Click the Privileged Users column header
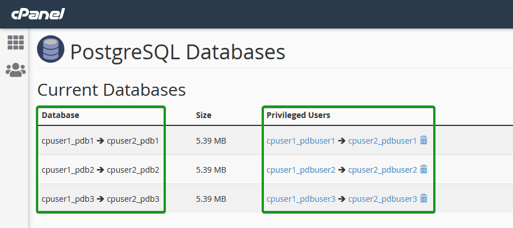The width and height of the screenshot is (513, 228). point(298,115)
